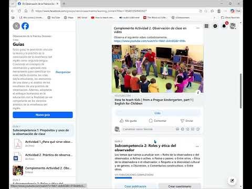Click post title Complemento Actividad 2
Image resolution: width=252 pixels, height=189 pixels.
(x=150, y=30)
